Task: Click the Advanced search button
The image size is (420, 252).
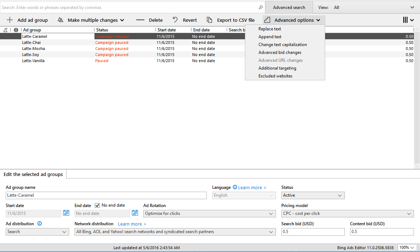Action: pos(289,7)
